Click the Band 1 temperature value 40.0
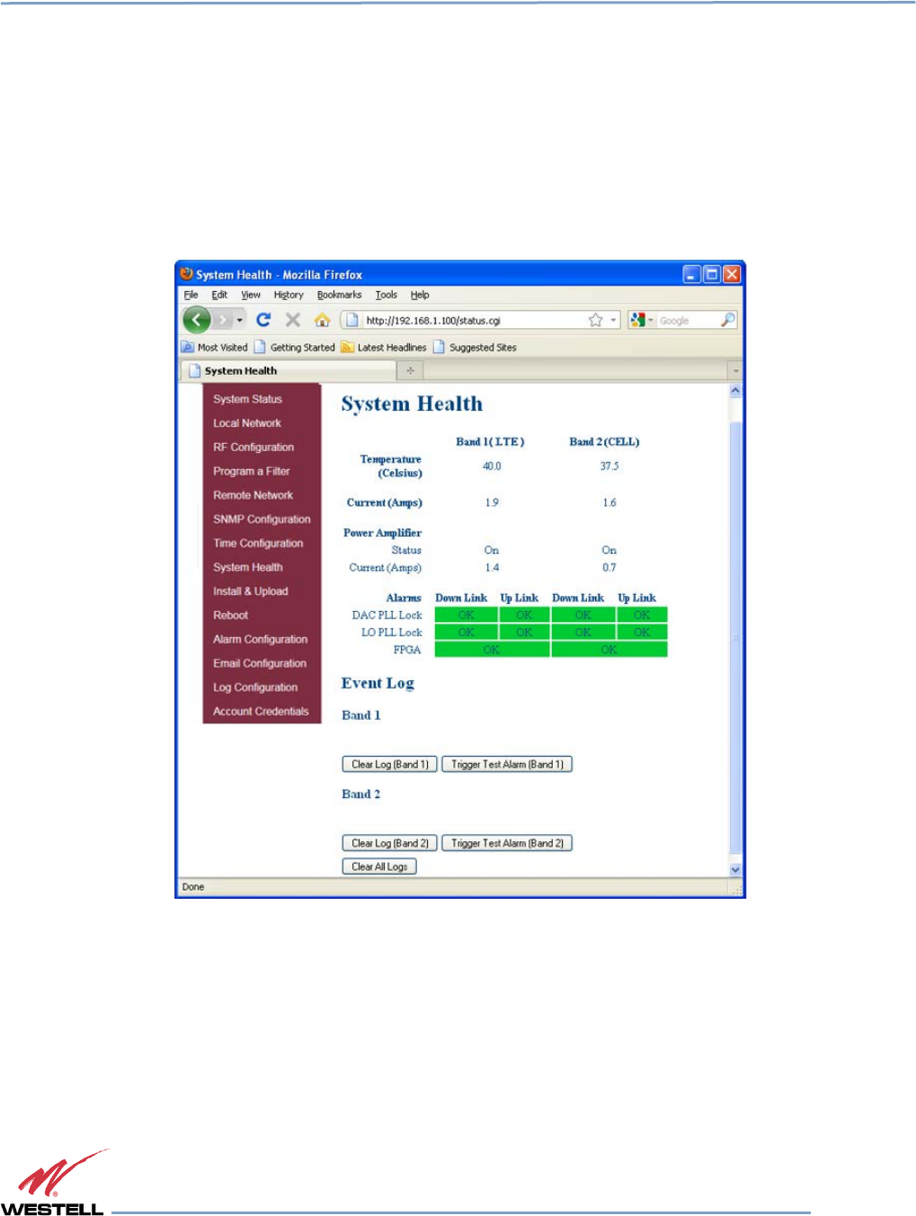Viewport: 916px width, 1216px height. pos(492,466)
